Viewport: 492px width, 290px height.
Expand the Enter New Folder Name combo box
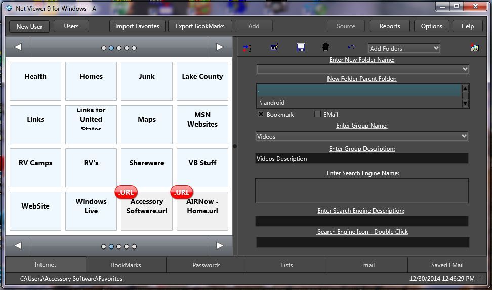click(x=464, y=69)
